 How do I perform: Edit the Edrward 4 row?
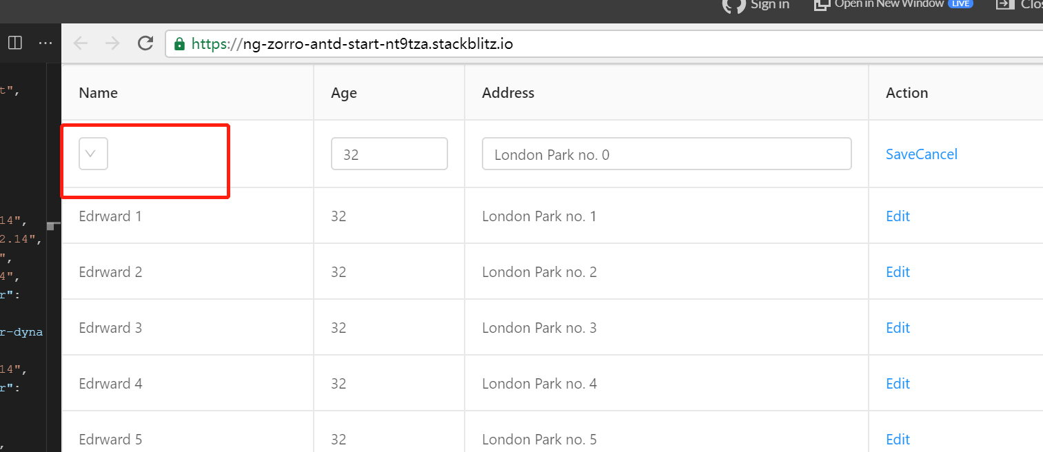click(x=898, y=384)
